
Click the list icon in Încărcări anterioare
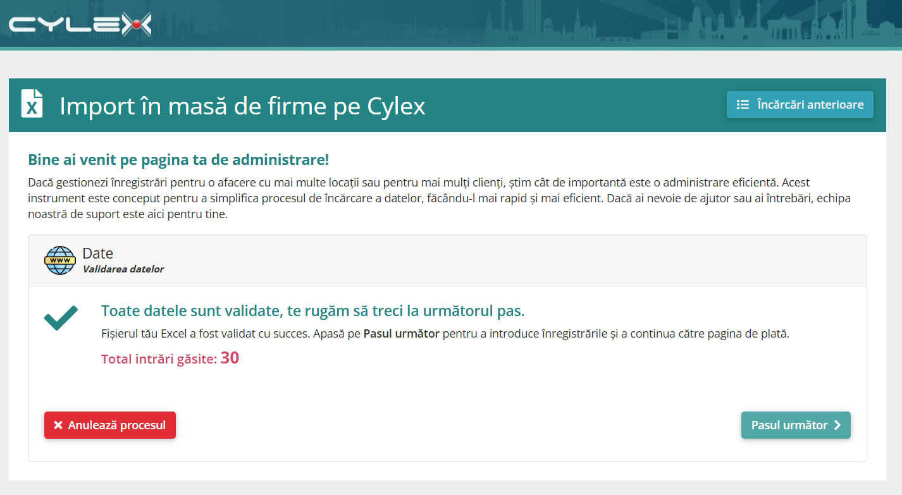(743, 104)
